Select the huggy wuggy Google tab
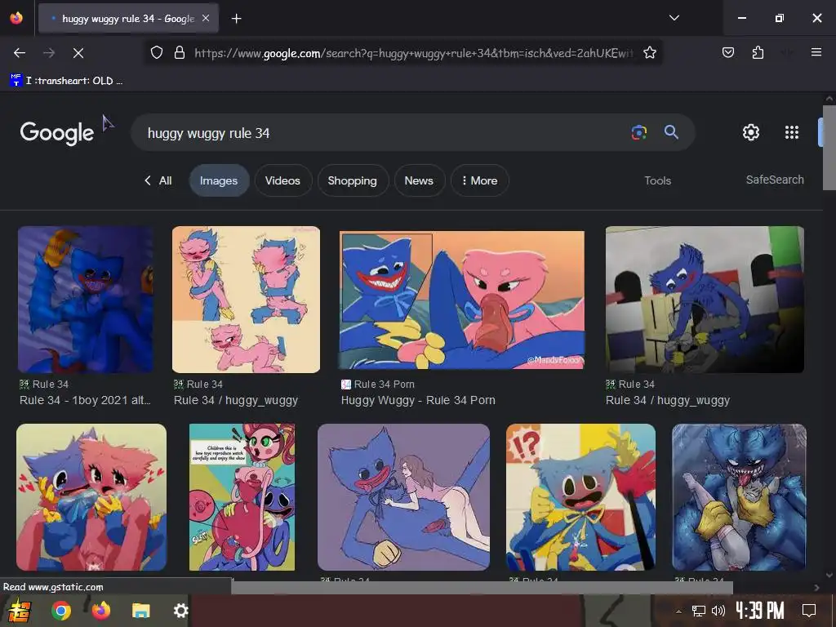Screen dimensions: 836x627 pos(128,18)
